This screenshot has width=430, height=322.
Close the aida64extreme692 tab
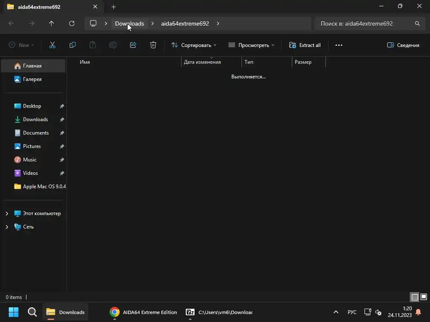point(95,7)
